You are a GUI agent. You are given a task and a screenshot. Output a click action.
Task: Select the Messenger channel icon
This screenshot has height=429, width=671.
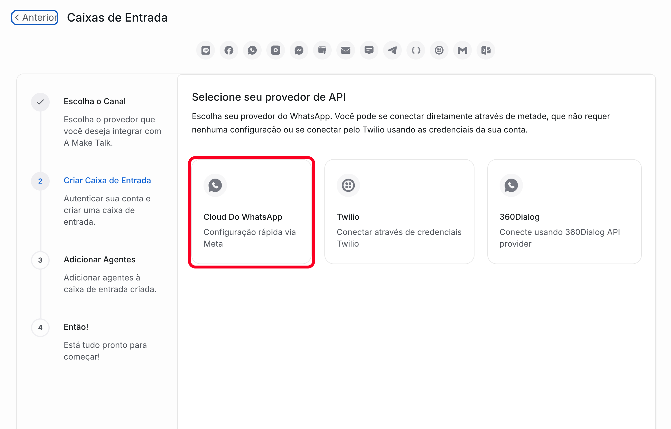(x=299, y=50)
